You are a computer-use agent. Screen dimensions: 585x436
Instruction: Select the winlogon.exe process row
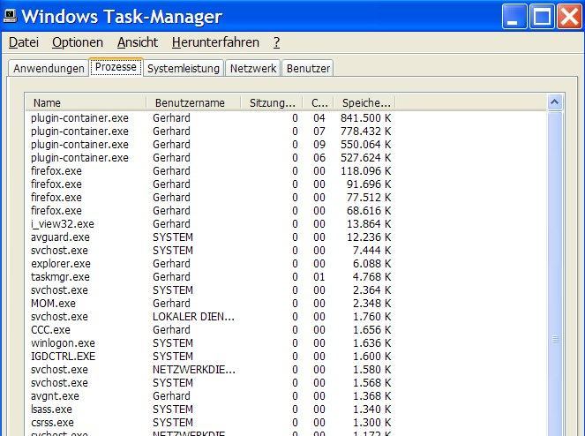[211, 343]
